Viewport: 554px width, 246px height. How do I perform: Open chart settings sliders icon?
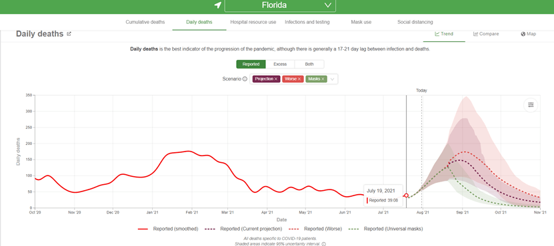[x=531, y=104]
